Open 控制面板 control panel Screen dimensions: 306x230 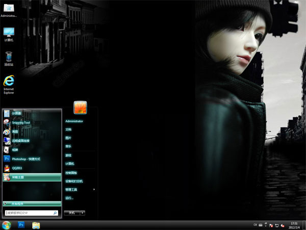[x=71, y=173]
